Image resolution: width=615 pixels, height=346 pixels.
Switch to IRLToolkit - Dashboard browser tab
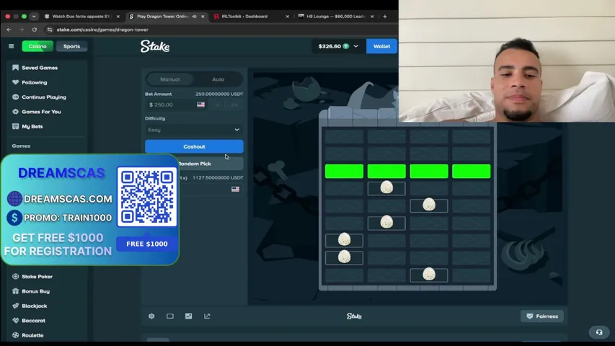(244, 17)
